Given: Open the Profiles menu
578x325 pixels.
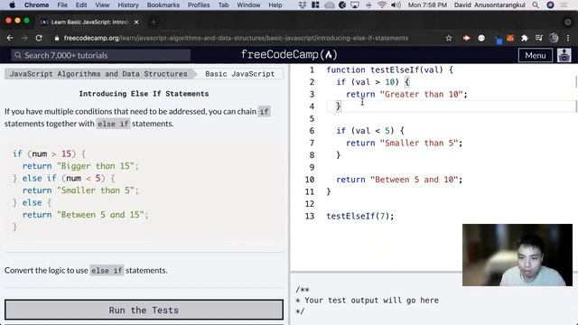Looking at the screenshot, I should [x=199, y=5].
